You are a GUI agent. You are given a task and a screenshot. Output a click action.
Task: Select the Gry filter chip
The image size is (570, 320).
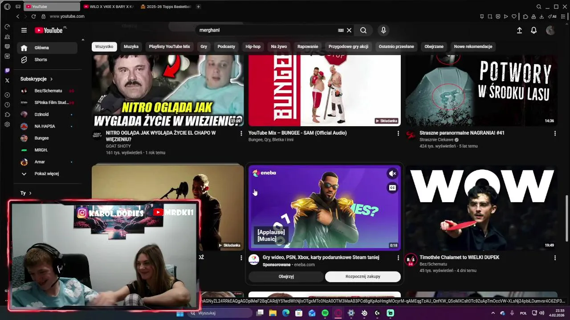[204, 46]
